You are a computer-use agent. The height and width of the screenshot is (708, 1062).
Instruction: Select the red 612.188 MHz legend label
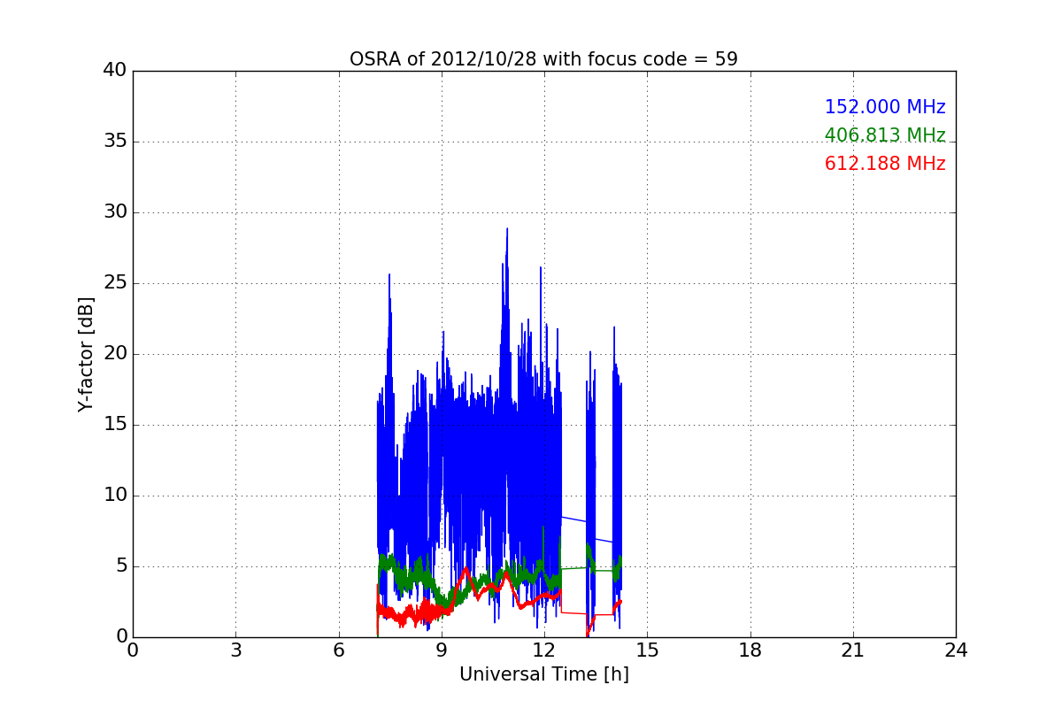pyautogui.click(x=885, y=164)
